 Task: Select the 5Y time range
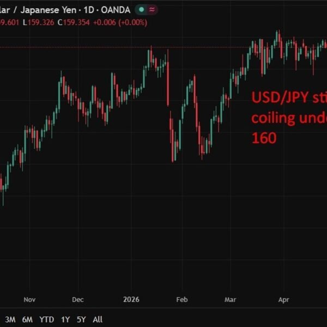[81, 319]
